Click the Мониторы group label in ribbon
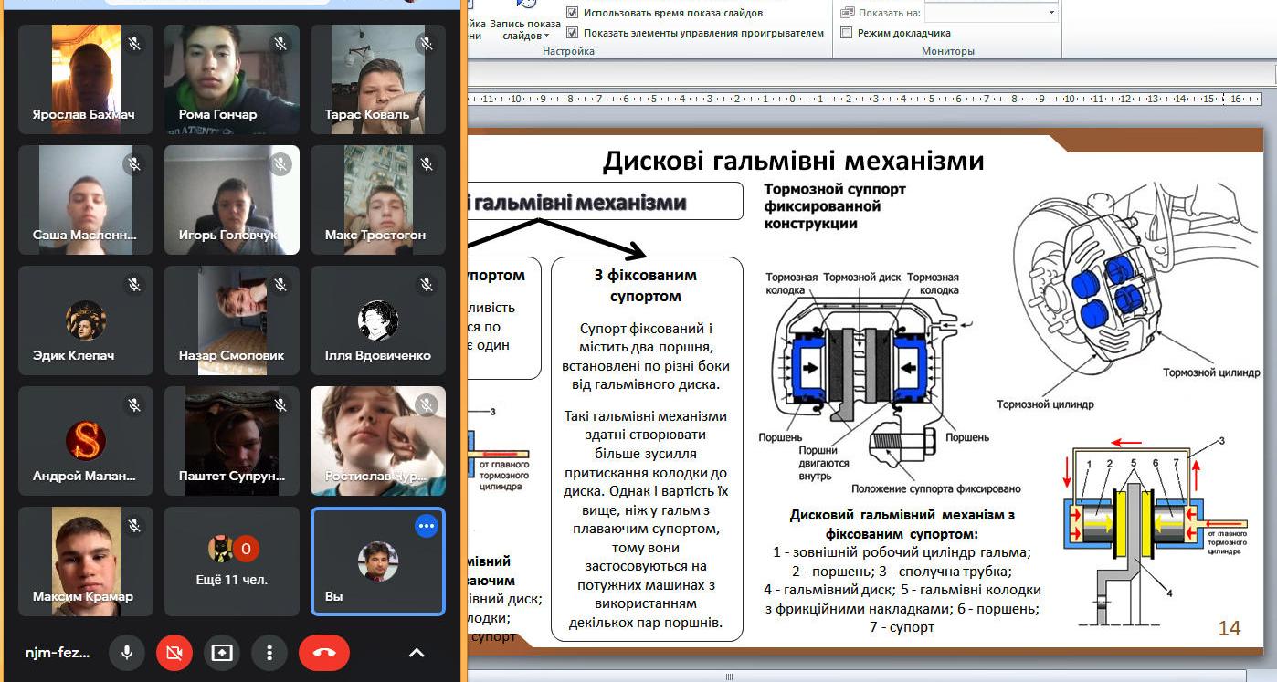1277x682 pixels. point(947,51)
